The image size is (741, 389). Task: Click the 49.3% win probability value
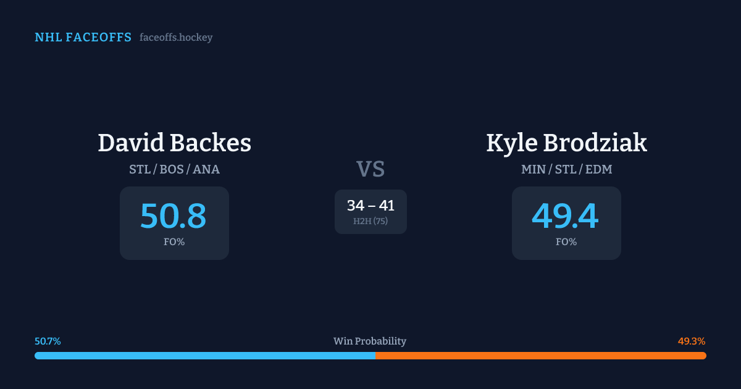692,341
